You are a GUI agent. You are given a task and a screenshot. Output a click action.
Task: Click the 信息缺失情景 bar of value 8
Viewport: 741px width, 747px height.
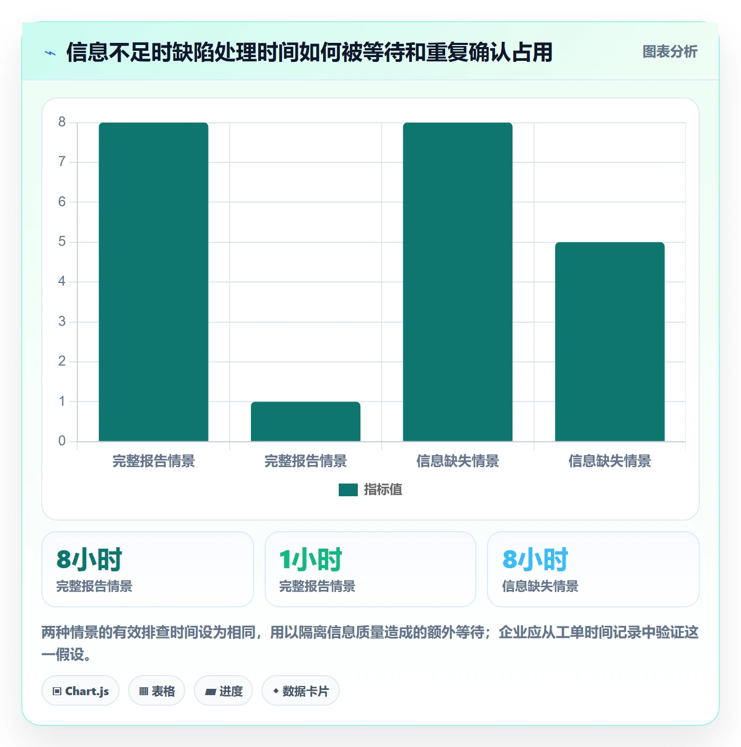[458, 282]
